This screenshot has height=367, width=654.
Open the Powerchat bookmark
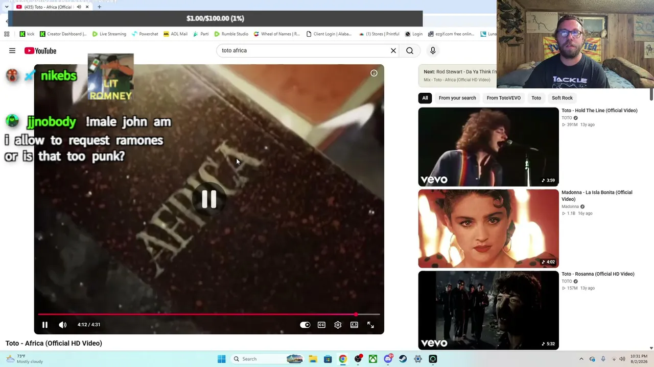(145, 34)
